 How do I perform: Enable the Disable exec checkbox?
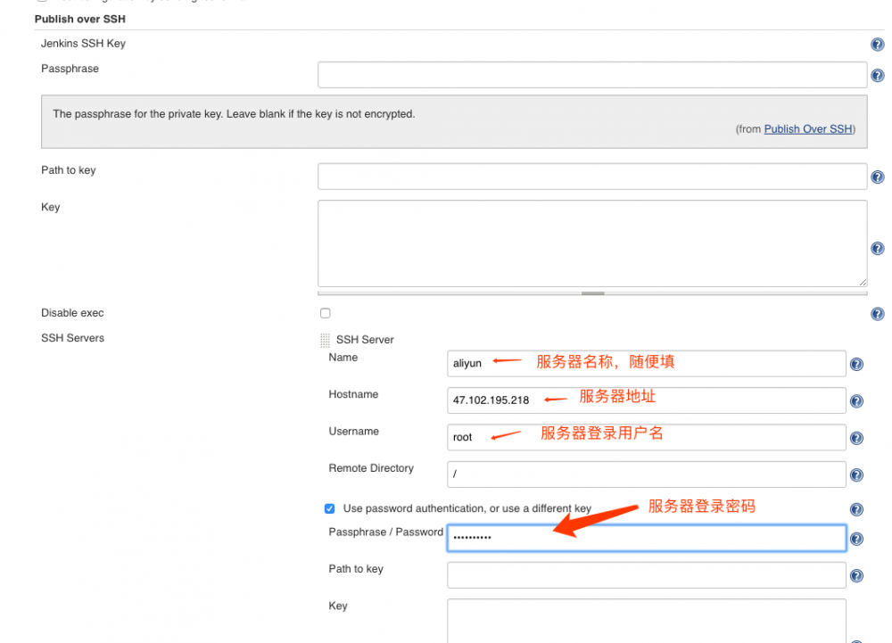[325, 313]
